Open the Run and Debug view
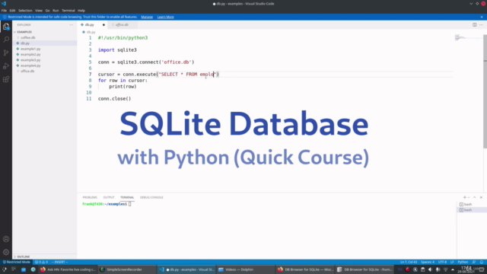 (x=6, y=66)
